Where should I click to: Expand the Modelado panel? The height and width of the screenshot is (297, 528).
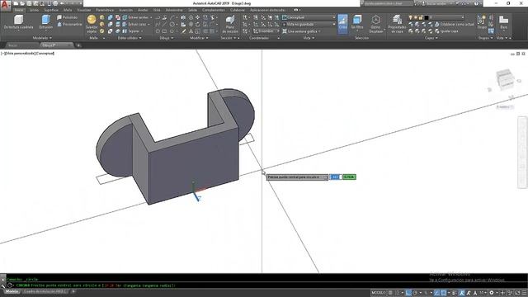click(x=42, y=38)
